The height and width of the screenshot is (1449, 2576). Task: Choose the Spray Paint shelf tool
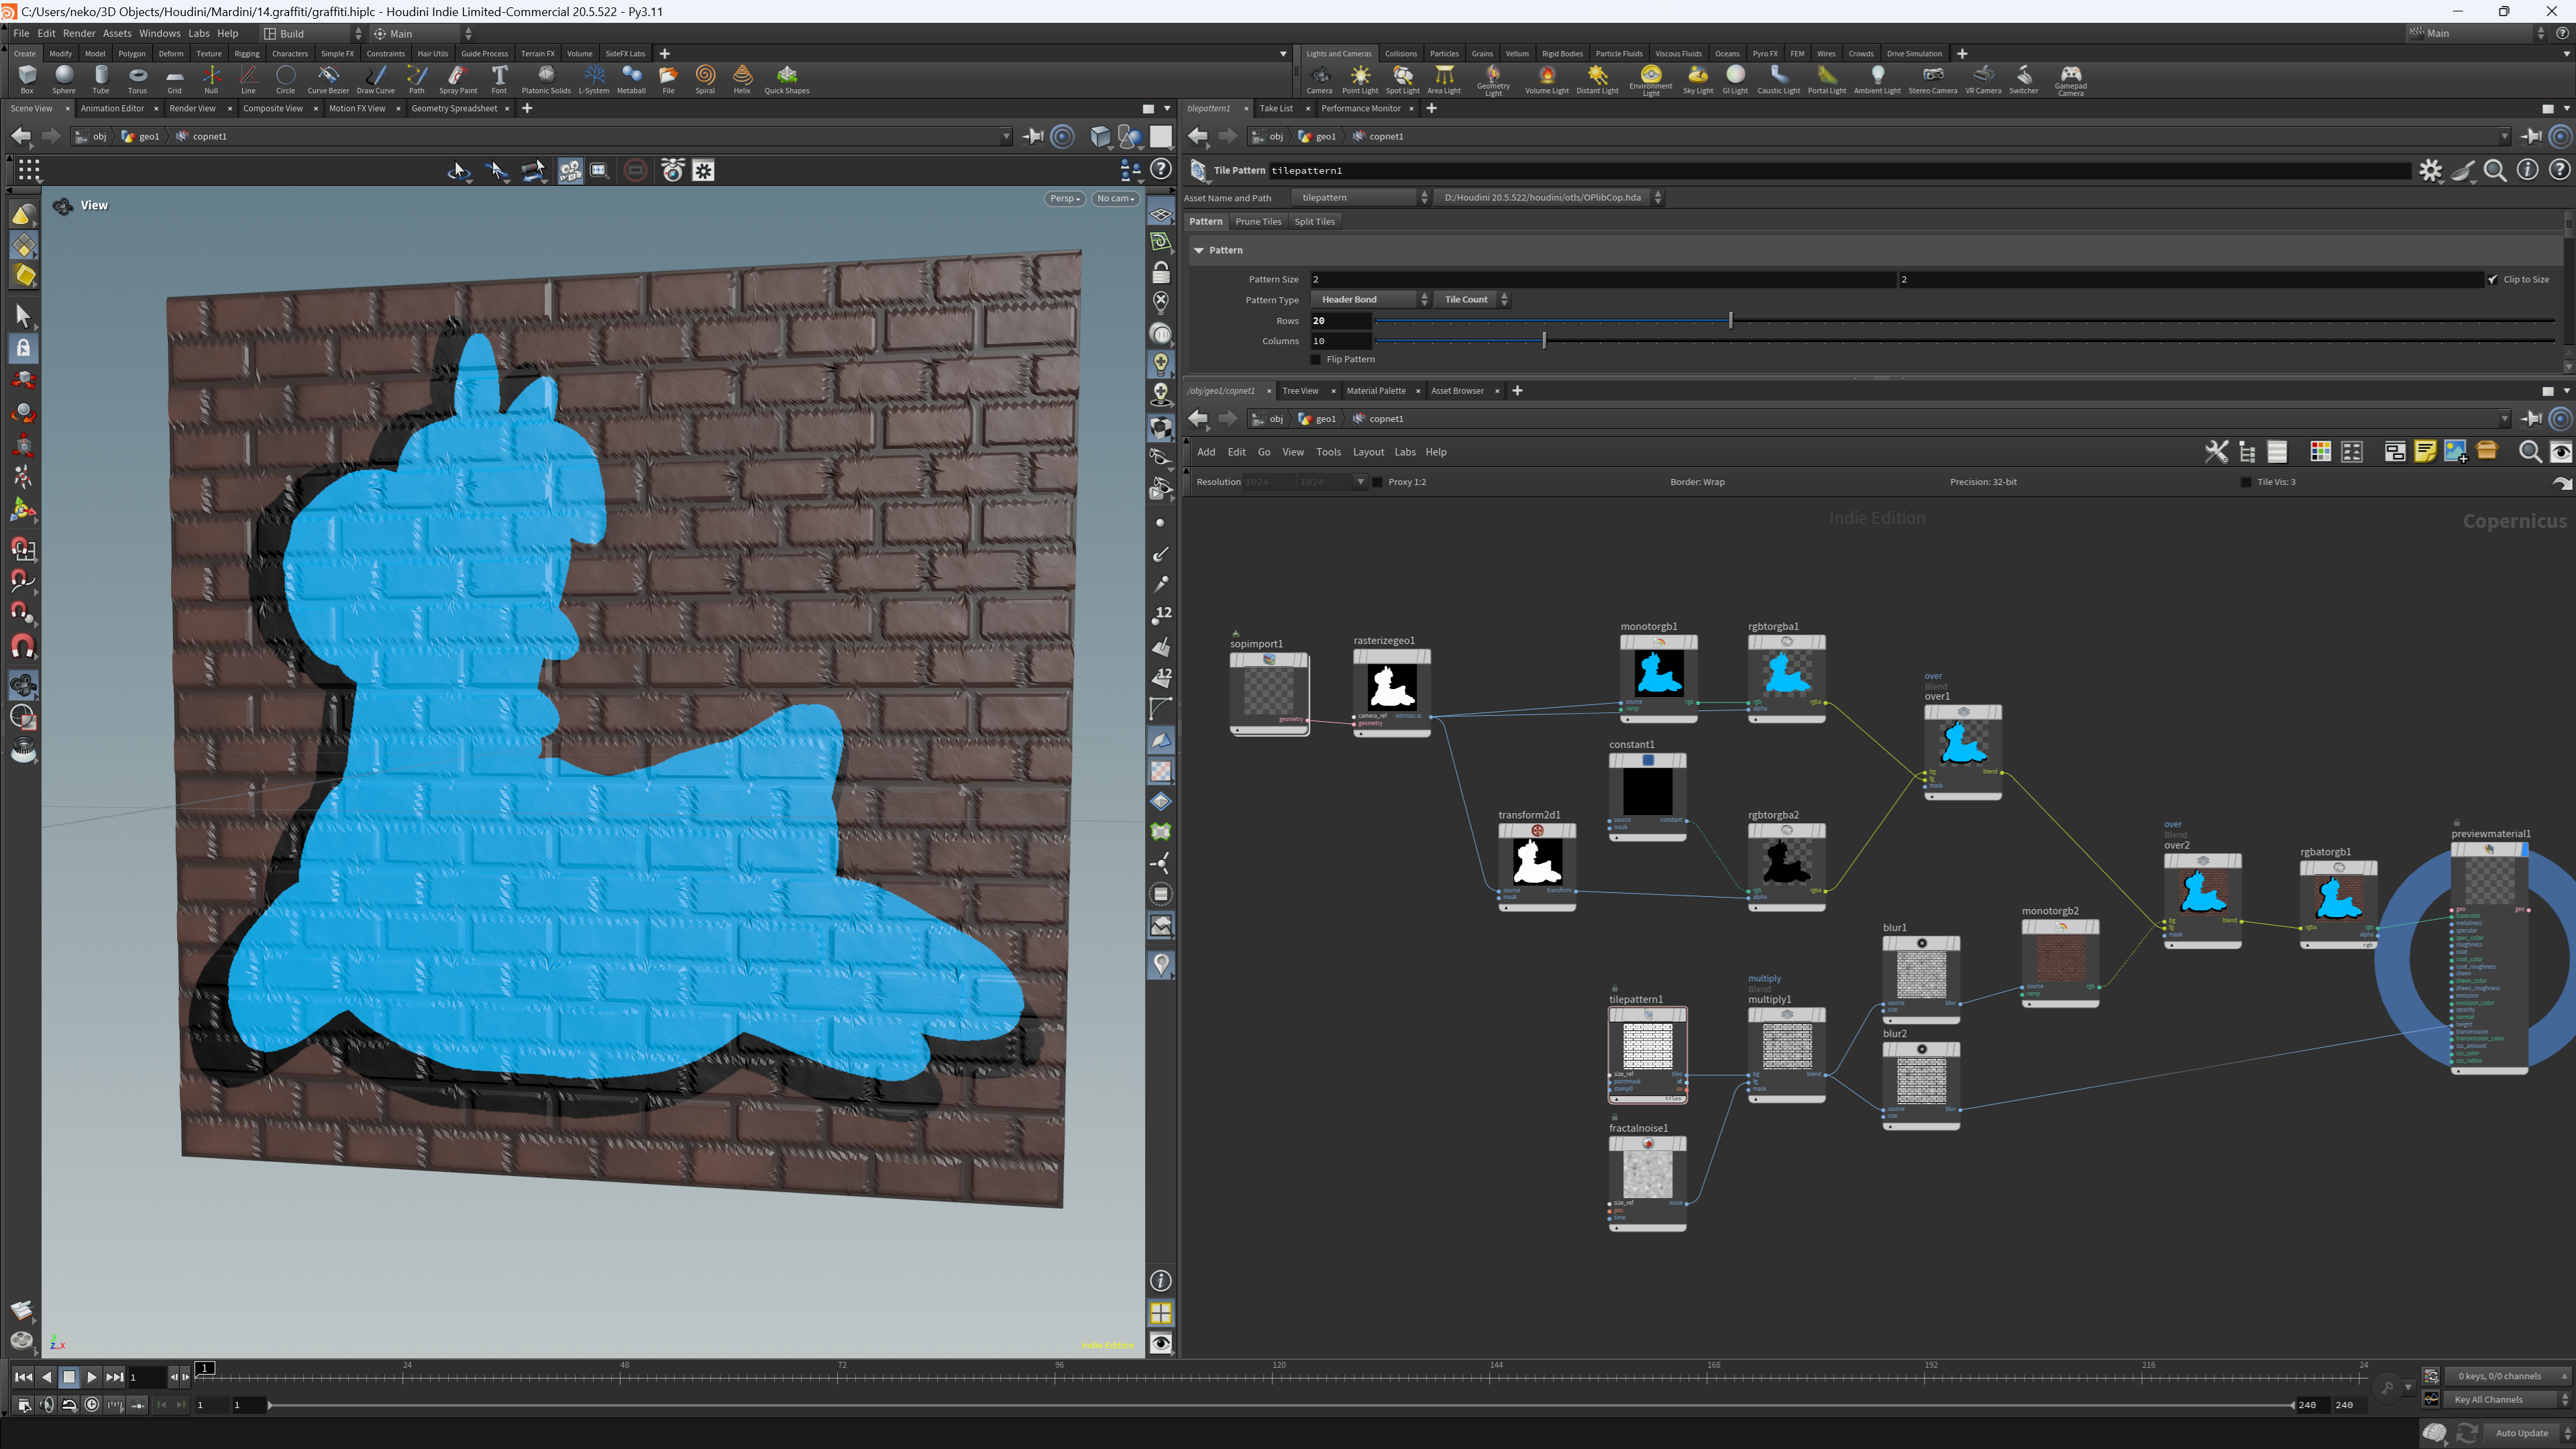[458, 79]
